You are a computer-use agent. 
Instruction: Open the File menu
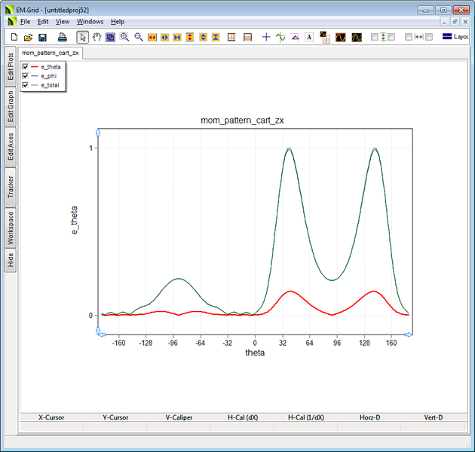(25, 22)
